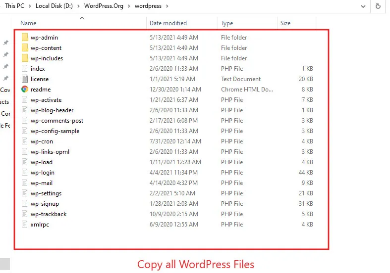Go to Local Disk (D:) breadcrumb
Image resolution: width=390 pixels, height=273 pixels.
pyautogui.click(x=54, y=6)
